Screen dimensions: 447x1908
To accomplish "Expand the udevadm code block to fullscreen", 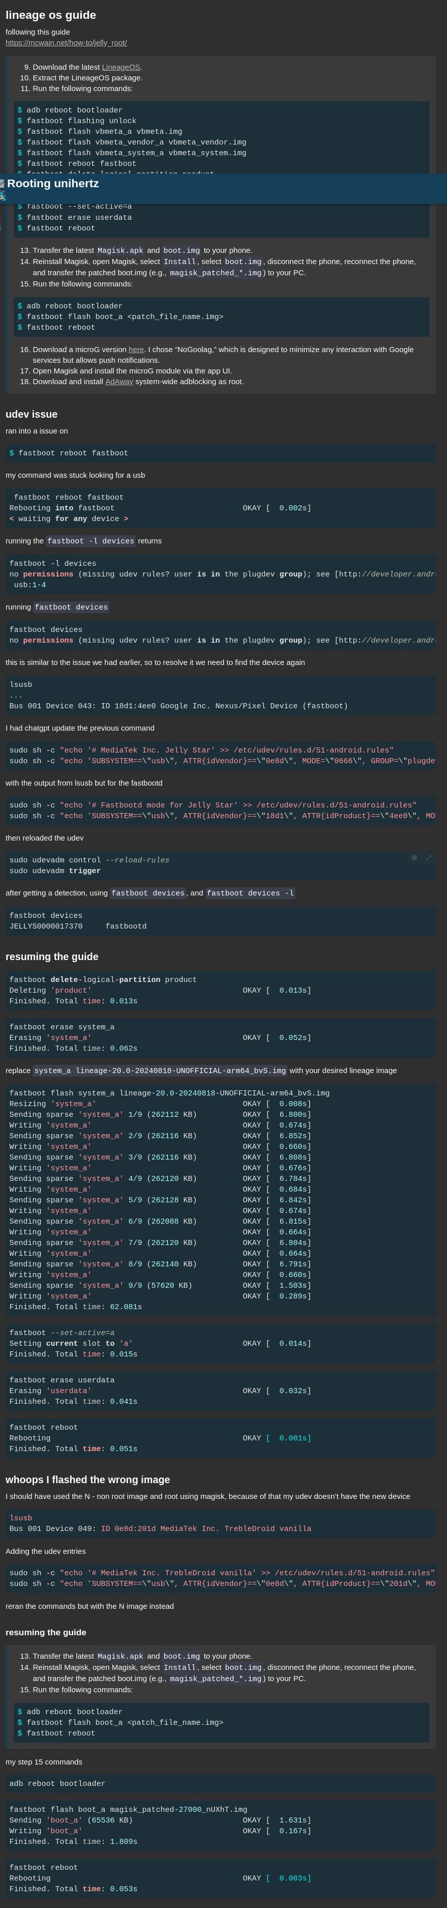I will 428,858.
